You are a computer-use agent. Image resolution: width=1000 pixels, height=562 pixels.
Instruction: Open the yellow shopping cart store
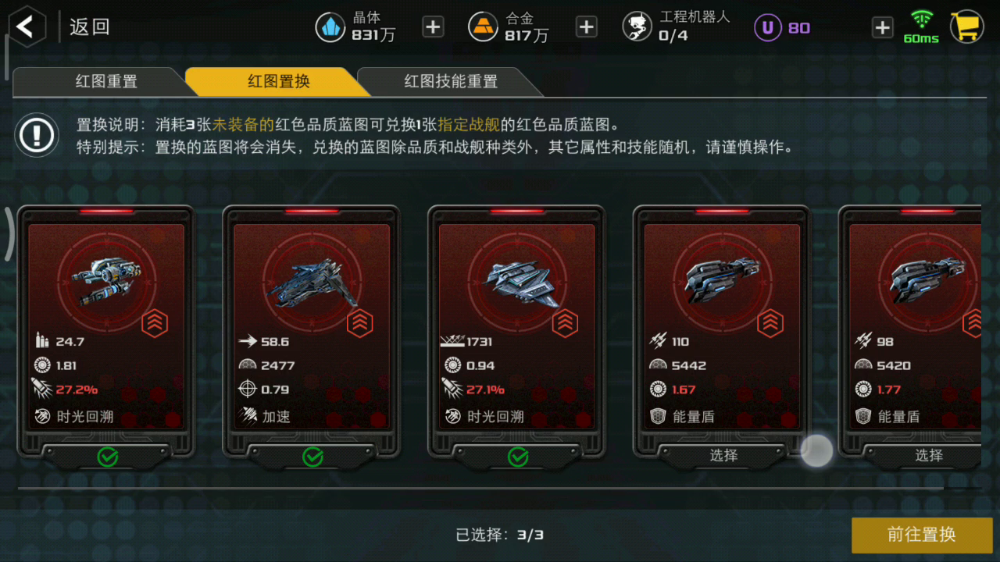966,27
